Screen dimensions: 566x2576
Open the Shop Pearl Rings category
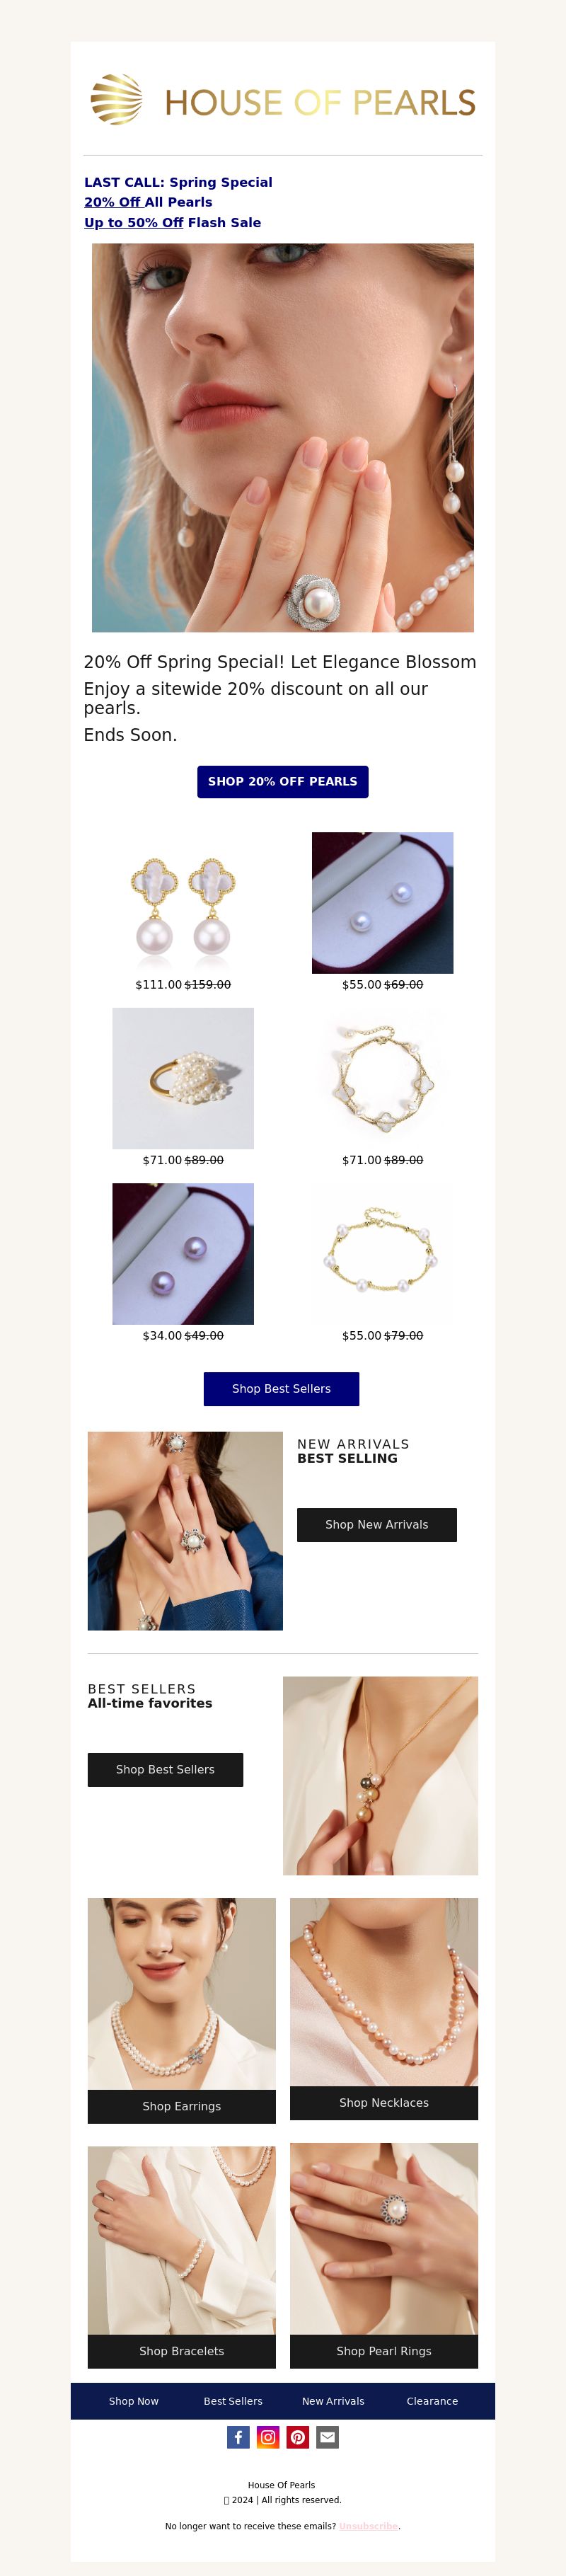tap(384, 2351)
